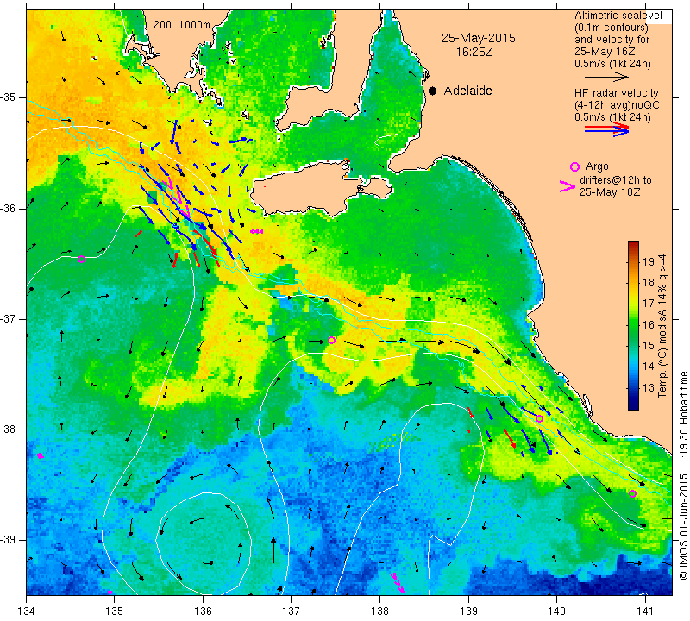Click the Temp. (°C) modisA colorbar title

(662, 326)
